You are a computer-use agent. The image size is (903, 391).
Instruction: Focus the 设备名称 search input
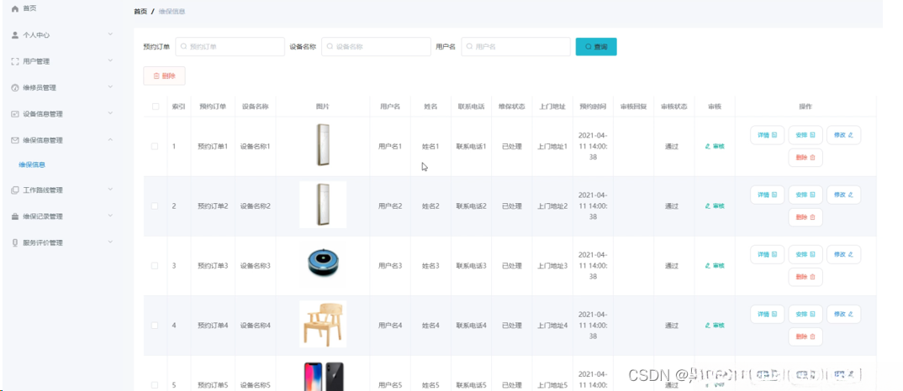[376, 47]
